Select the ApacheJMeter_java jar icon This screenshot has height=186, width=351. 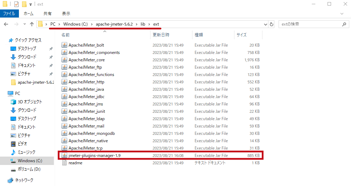pos(64,89)
